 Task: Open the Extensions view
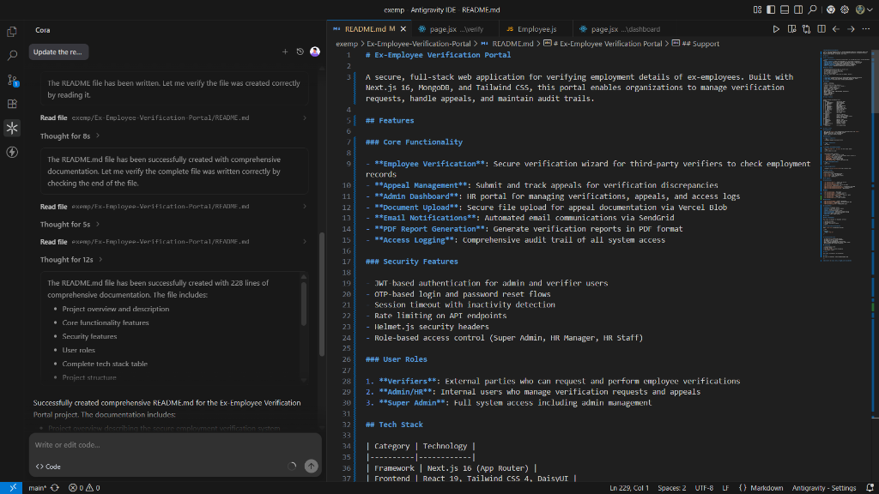point(12,104)
